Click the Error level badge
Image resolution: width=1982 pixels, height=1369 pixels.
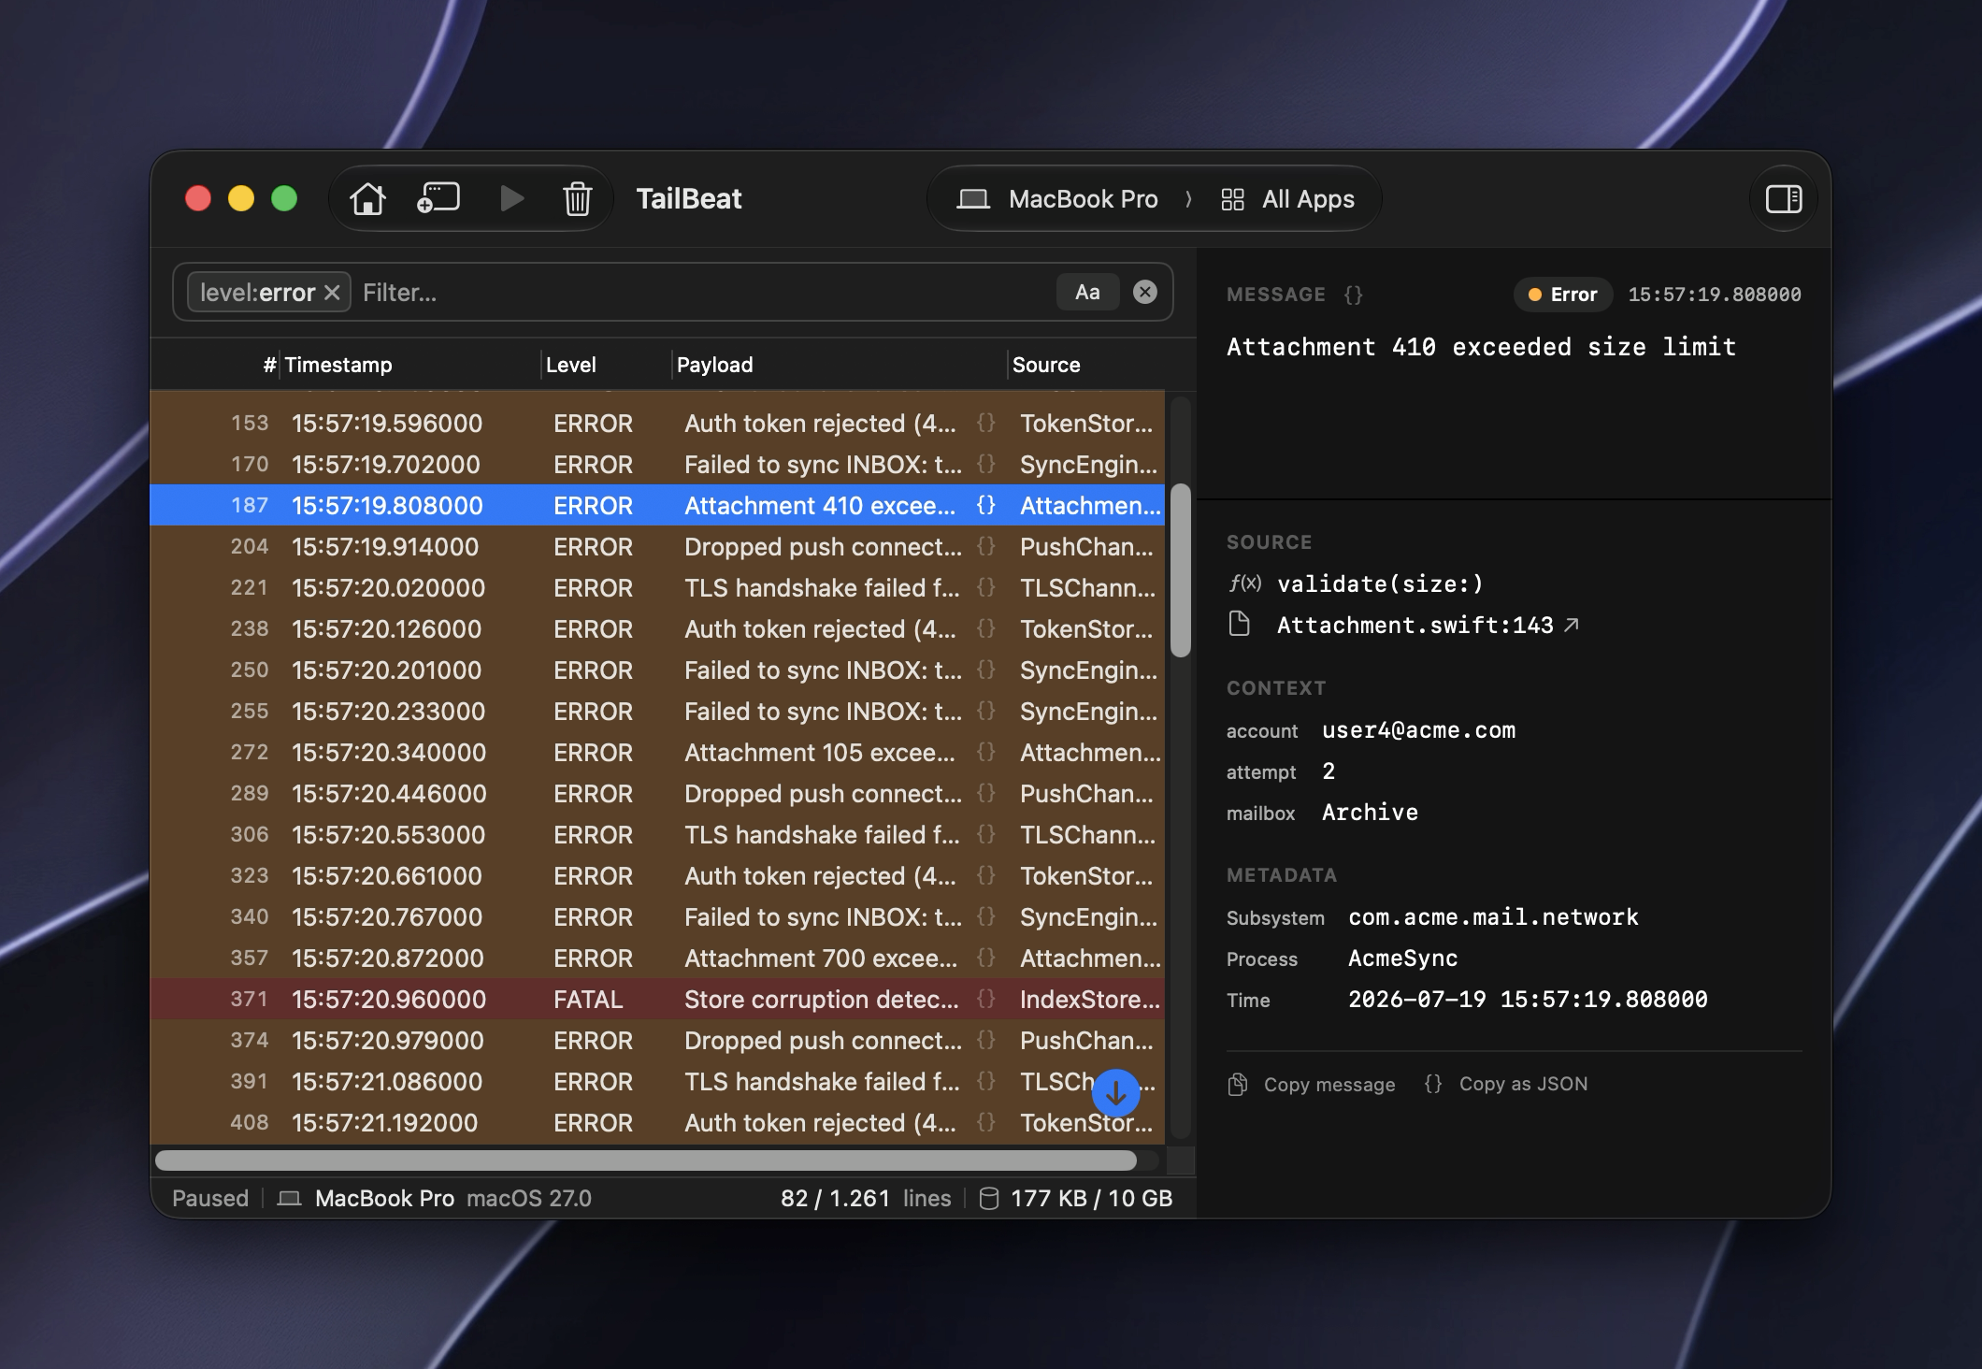tap(1562, 295)
